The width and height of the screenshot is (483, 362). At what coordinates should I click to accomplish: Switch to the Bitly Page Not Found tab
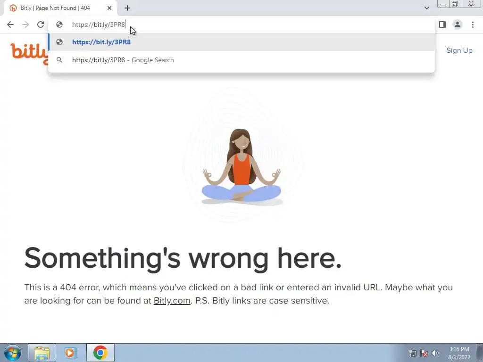[60, 8]
